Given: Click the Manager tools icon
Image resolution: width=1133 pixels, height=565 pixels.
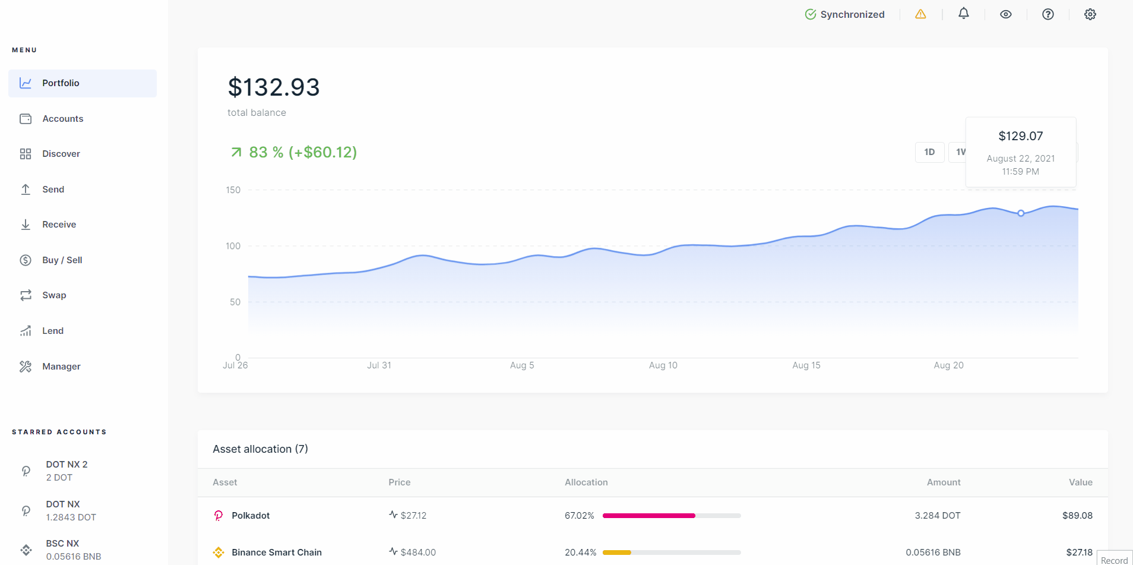Looking at the screenshot, I should pyautogui.click(x=26, y=367).
